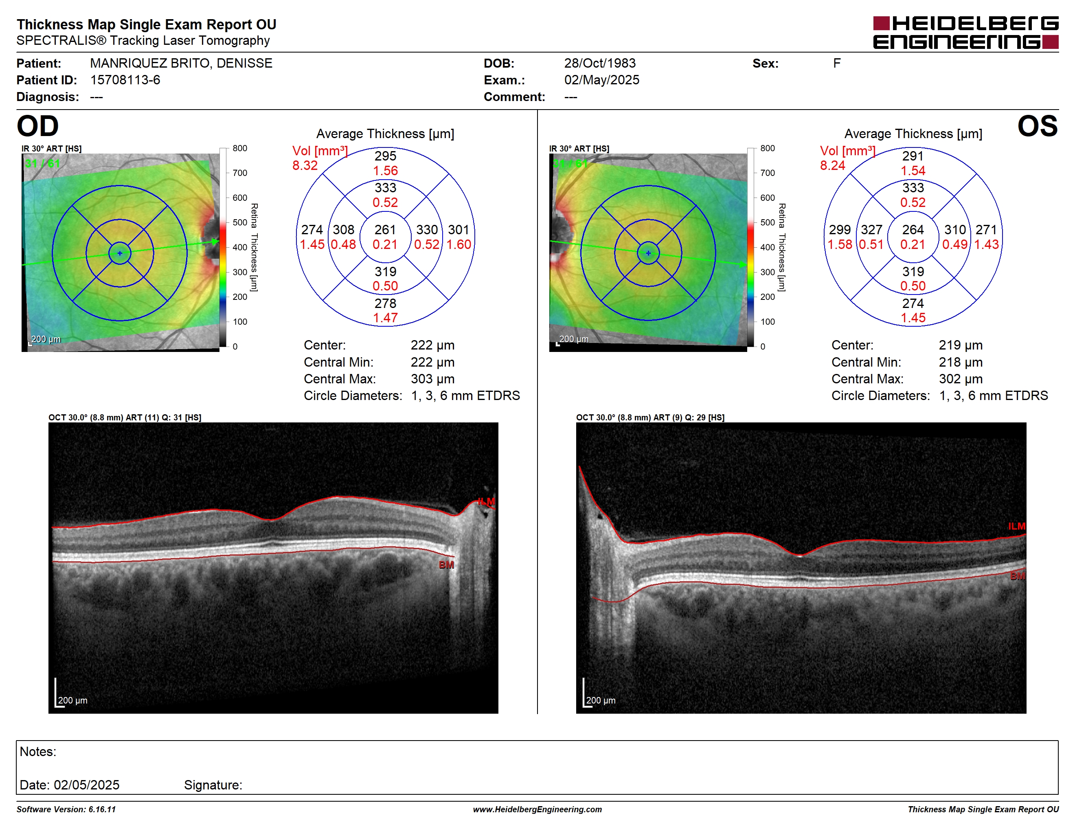Select OS Center value 219 µm
The image size is (1075, 831).
coord(960,345)
